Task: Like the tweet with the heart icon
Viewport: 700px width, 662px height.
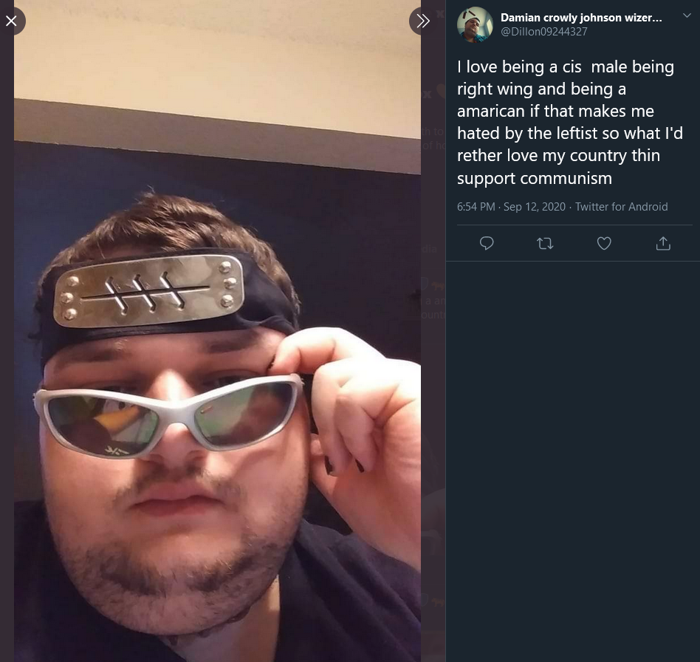Action: coord(603,244)
